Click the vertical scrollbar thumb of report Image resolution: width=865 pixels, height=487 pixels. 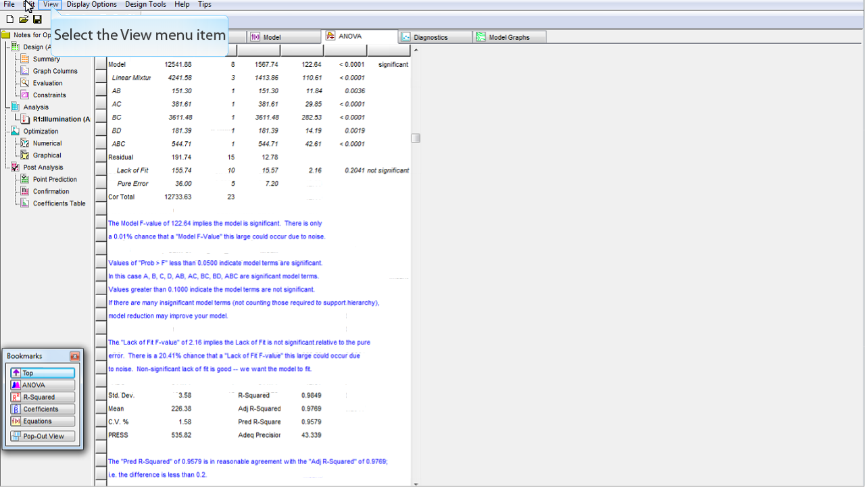[416, 138]
